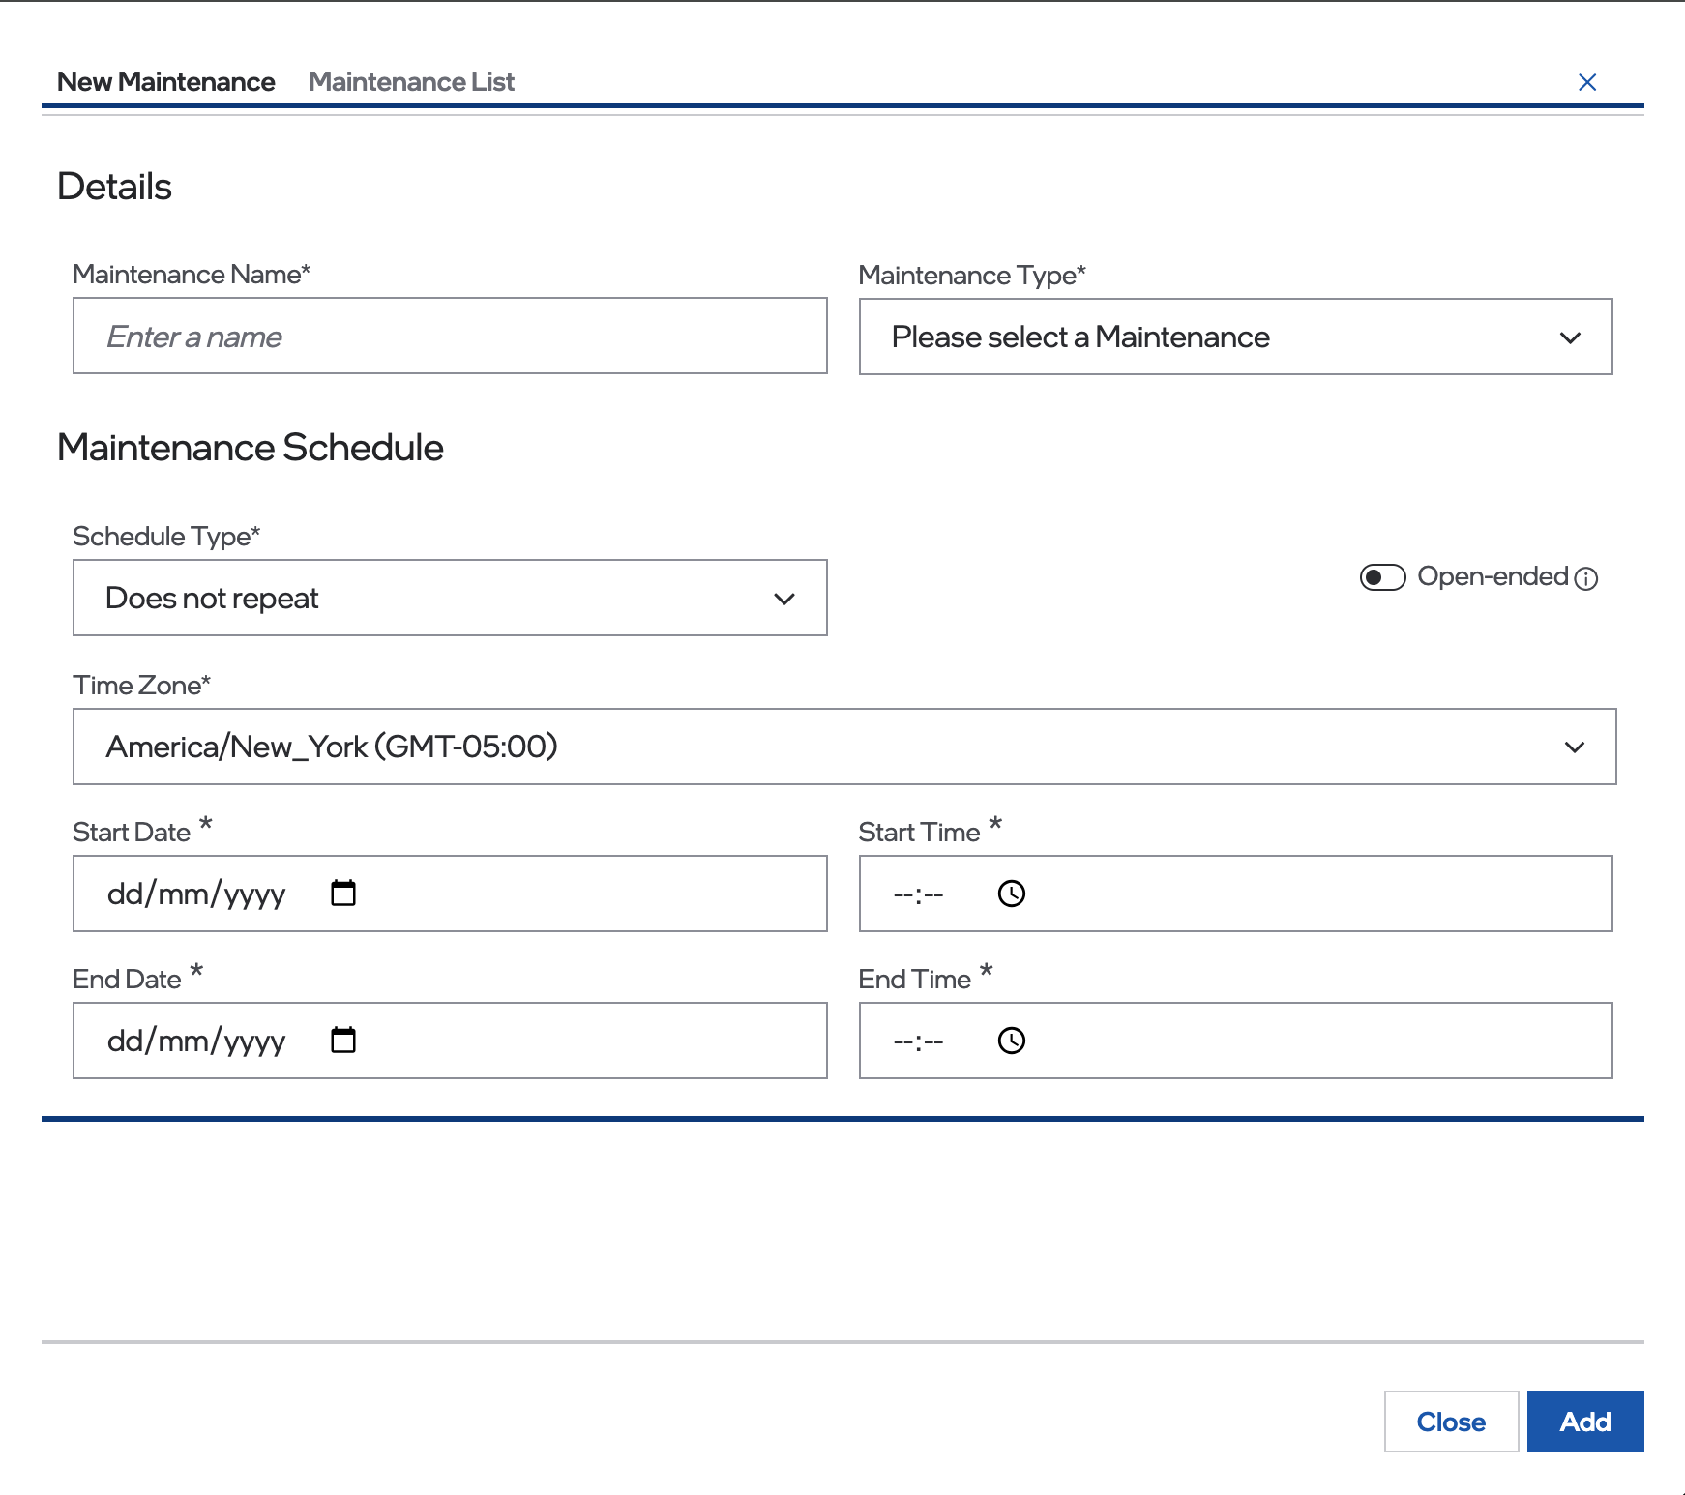
Task: Click the Start Date dd/mm/yyyy field
Action: pyautogui.click(x=196, y=894)
